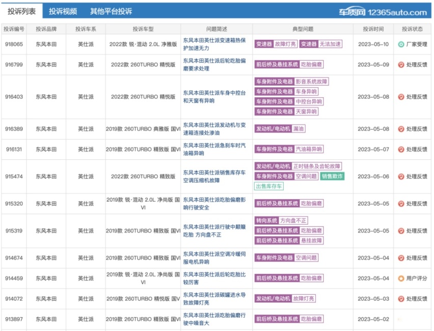Click the 出售库存车 tag
This screenshot has height=331, width=434.
tap(269, 186)
